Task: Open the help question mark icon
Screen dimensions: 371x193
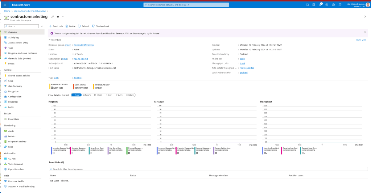Action: click(x=333, y=5)
